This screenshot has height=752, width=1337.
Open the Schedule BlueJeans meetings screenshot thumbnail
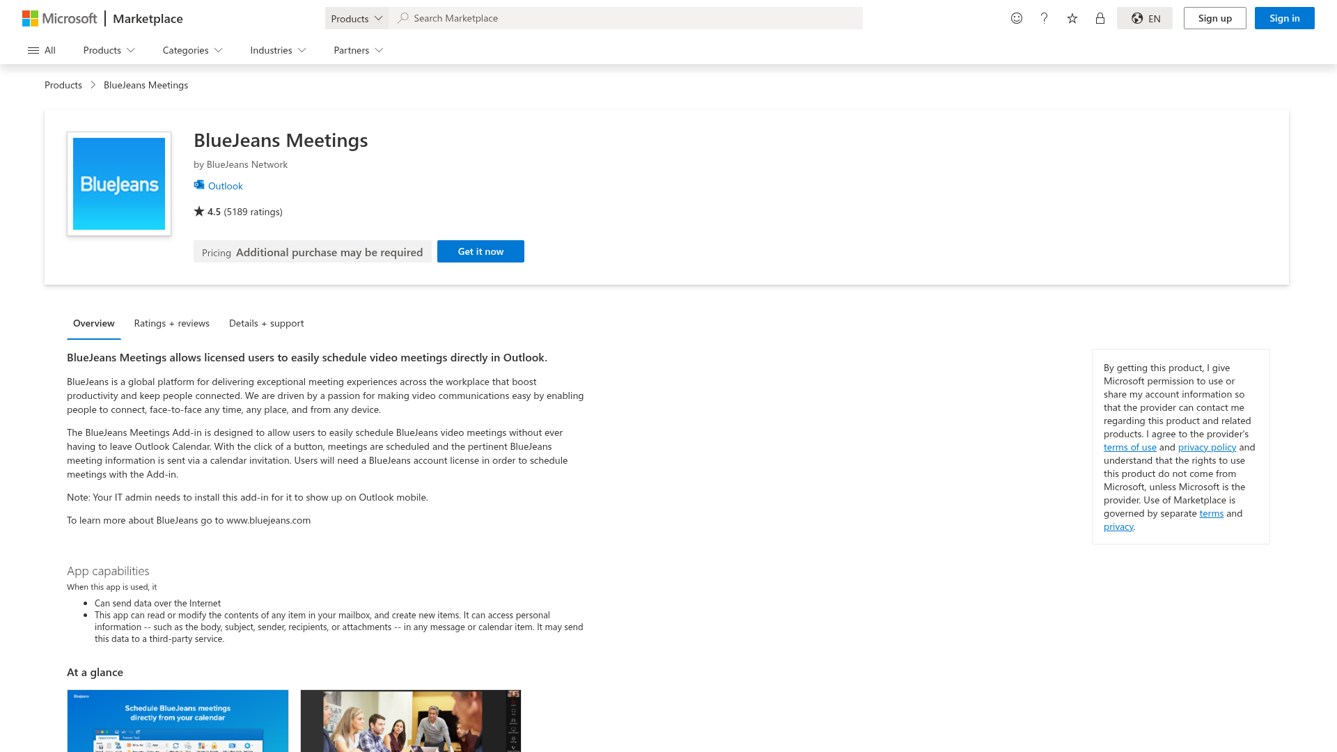(x=178, y=721)
